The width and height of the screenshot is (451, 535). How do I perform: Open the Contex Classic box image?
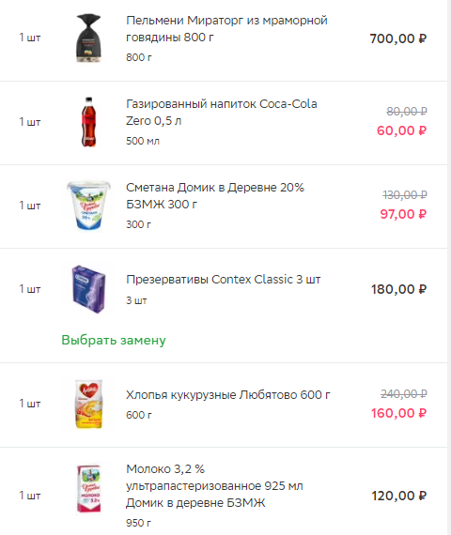tap(89, 289)
